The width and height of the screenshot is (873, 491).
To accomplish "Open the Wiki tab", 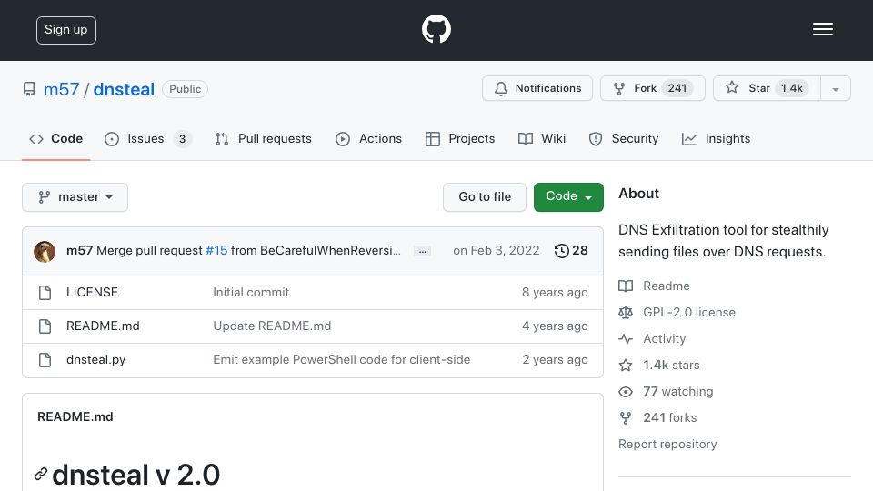I will 542,138.
